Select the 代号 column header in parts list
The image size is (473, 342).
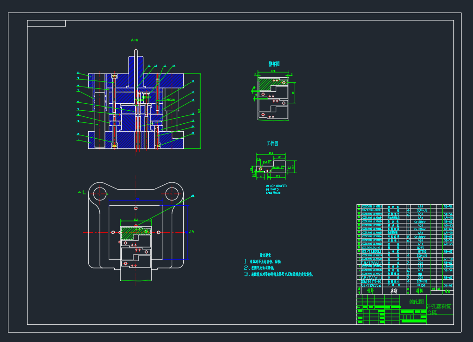(x=370, y=291)
